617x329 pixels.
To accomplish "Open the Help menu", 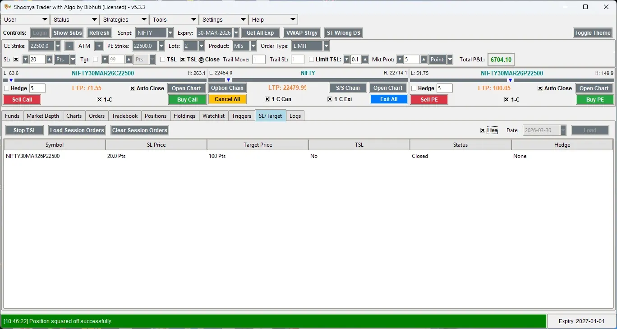I will (x=273, y=20).
